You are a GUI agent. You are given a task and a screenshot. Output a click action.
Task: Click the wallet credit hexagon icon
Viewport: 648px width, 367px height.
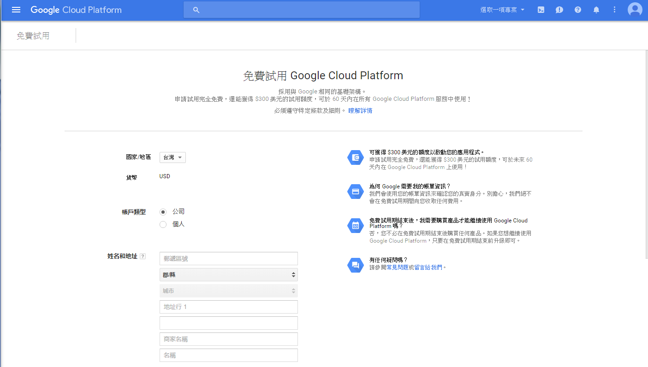[356, 157]
